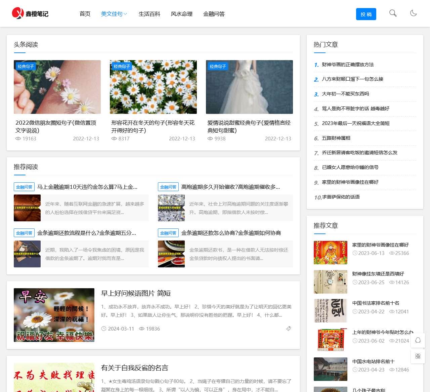
Task: Open recommended 家里的财神爷画像挂在哪好 thumbnail
Action: [331, 253]
